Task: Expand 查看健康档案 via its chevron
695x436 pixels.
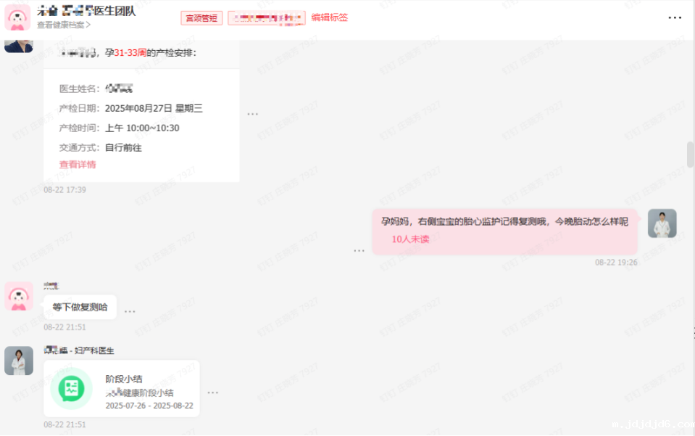Action: point(90,24)
